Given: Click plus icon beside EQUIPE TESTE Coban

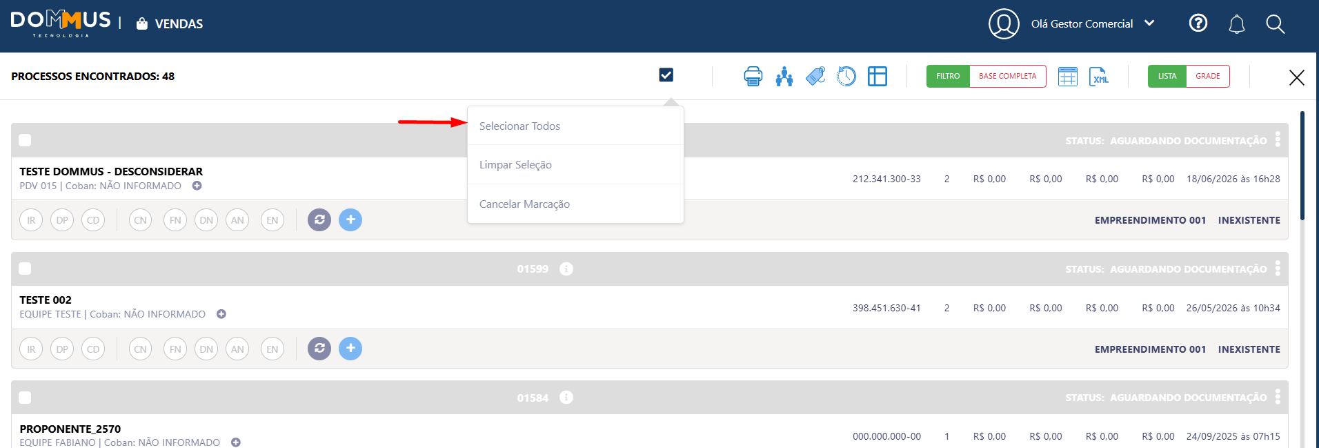Looking at the screenshot, I should [221, 314].
